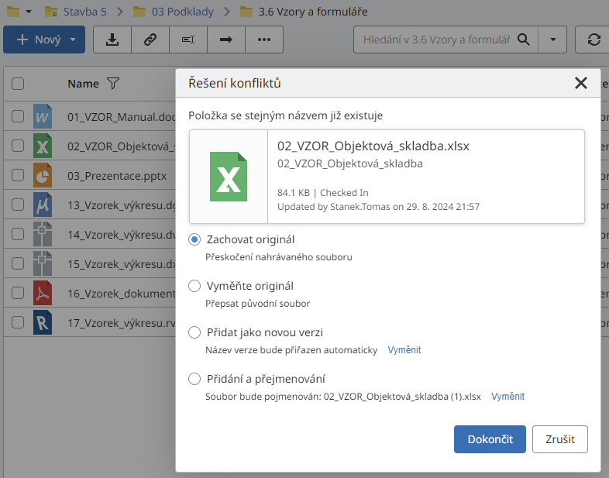Close the Řešení konfliktů dialog
Screen dimensions: 609x478
click(x=580, y=83)
